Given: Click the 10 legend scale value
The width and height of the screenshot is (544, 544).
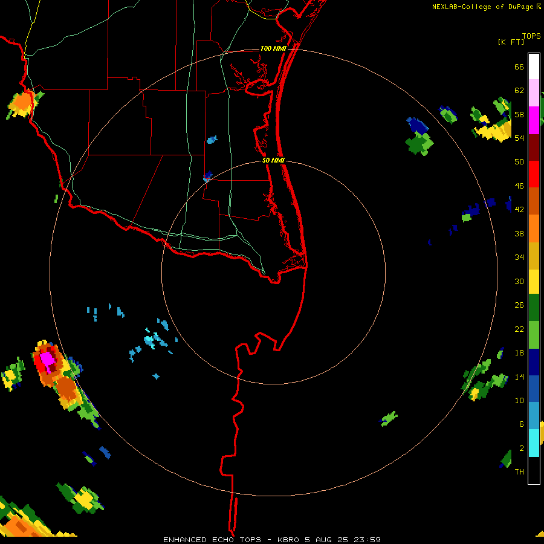Looking at the screenshot, I should [x=519, y=401].
